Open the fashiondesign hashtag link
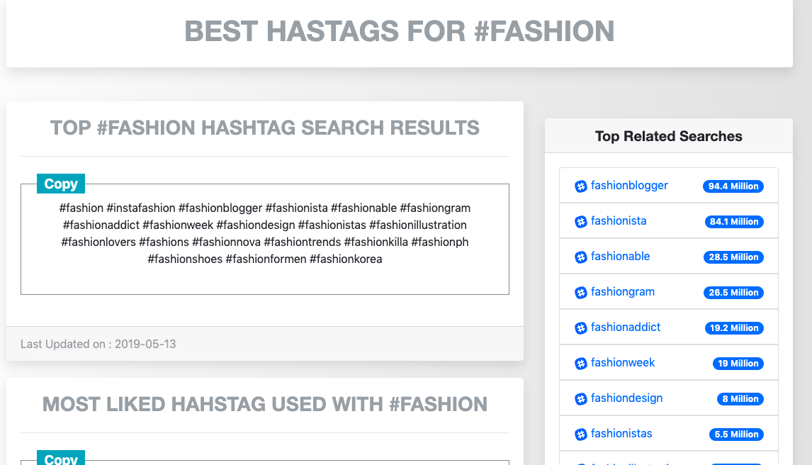The width and height of the screenshot is (812, 465). [626, 398]
